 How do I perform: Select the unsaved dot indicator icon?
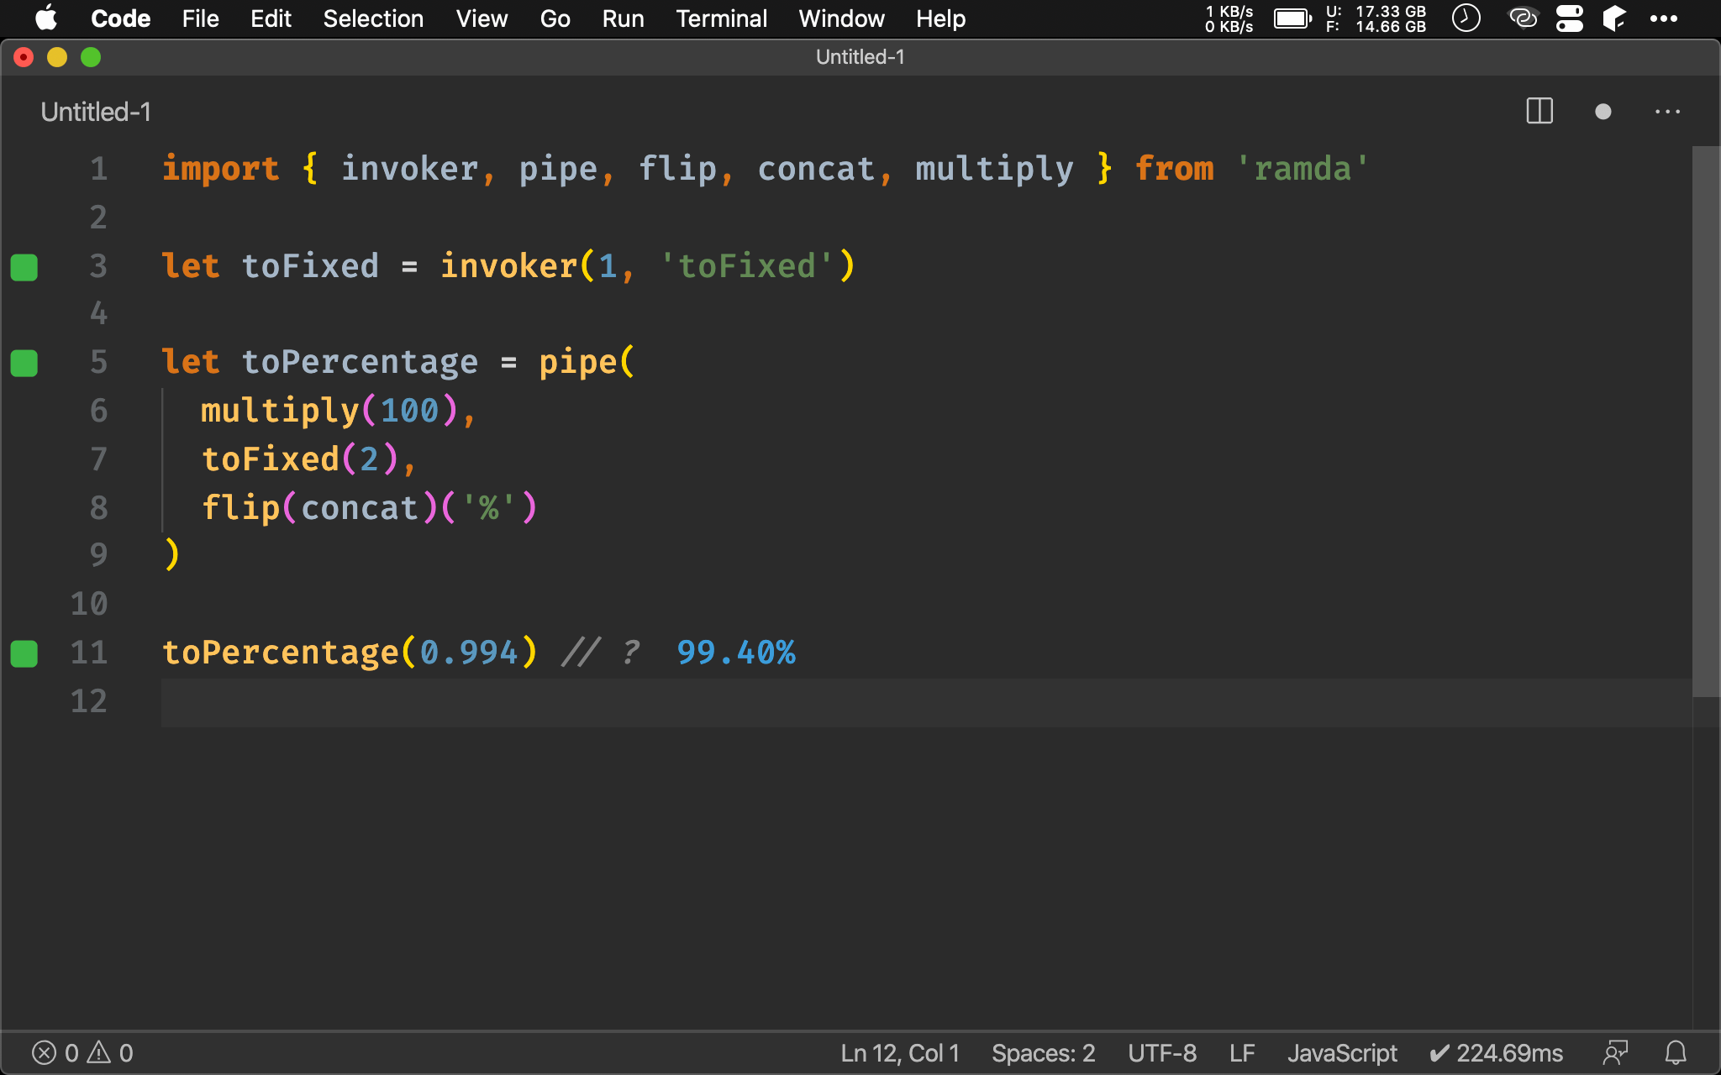point(1603,113)
